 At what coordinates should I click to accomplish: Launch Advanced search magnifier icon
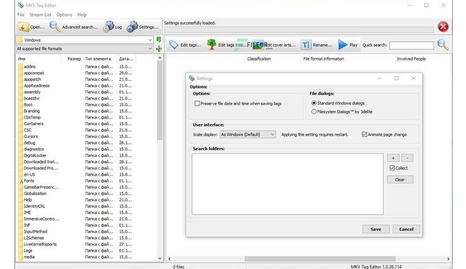coord(55,26)
